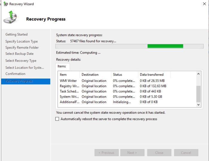
Task: Close the Recovery Wizard window
Action: pyautogui.click(x=205, y=4)
